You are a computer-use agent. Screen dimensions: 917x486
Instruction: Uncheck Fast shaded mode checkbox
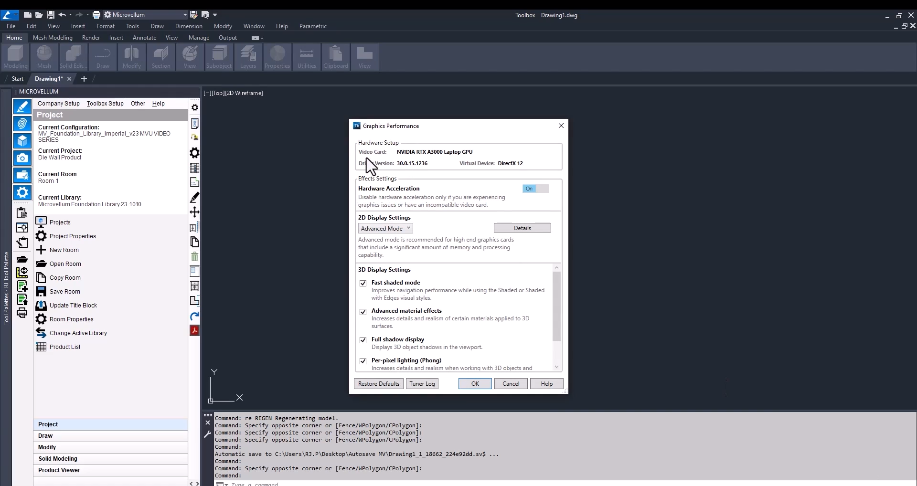(363, 283)
